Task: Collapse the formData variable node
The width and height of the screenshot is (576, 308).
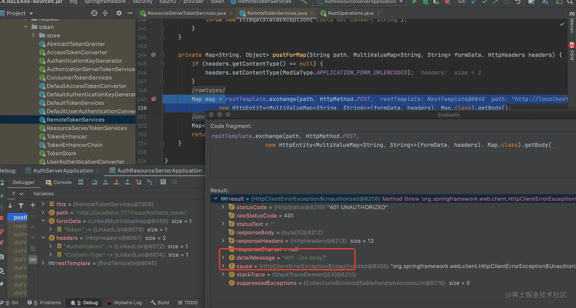Action: coord(43,221)
